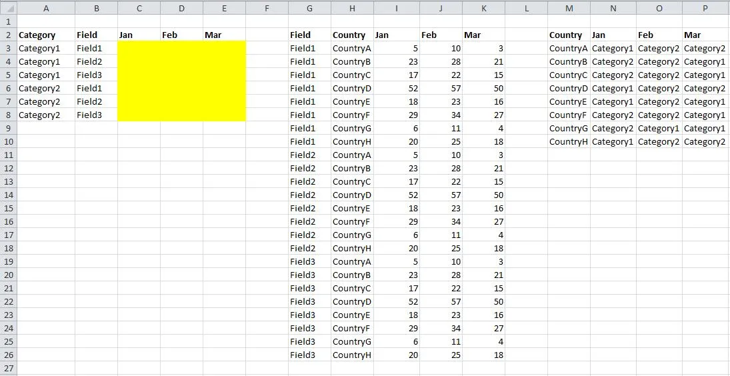Select cell A6 containing Category2
Viewport: 730px width, 376px height.
45,88
